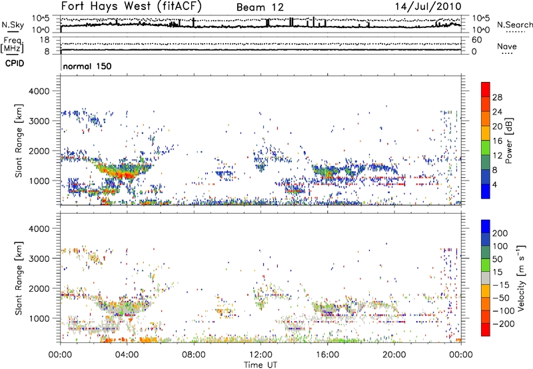Click the 'N.Search' legend label

point(514,25)
